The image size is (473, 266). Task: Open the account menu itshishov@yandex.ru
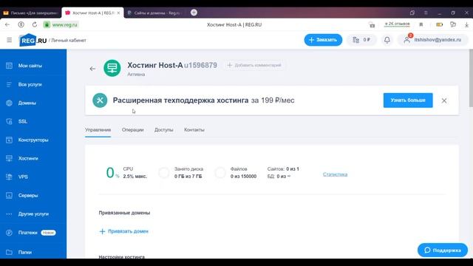[x=433, y=40]
